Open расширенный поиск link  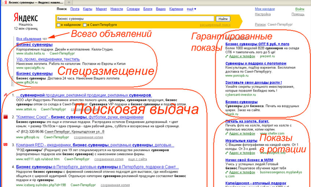[x=215, y=25]
